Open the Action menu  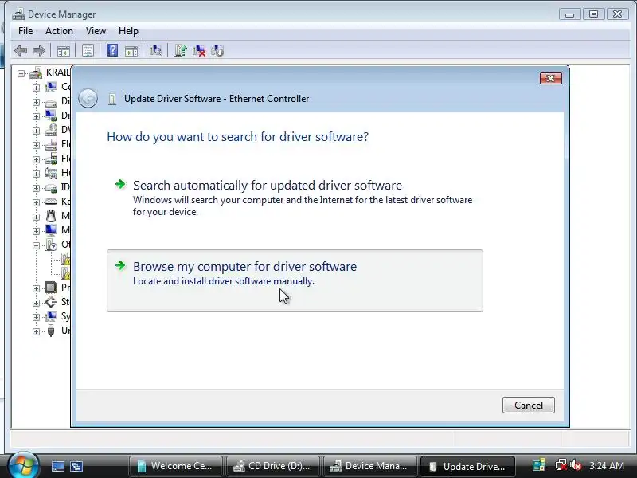[59, 31]
